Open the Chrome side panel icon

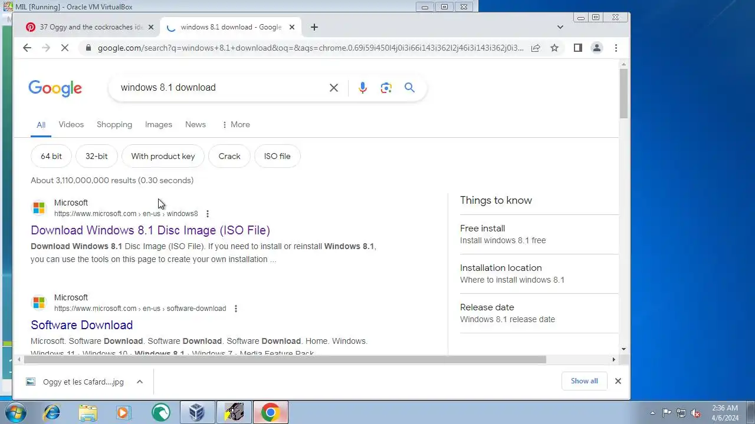578,48
